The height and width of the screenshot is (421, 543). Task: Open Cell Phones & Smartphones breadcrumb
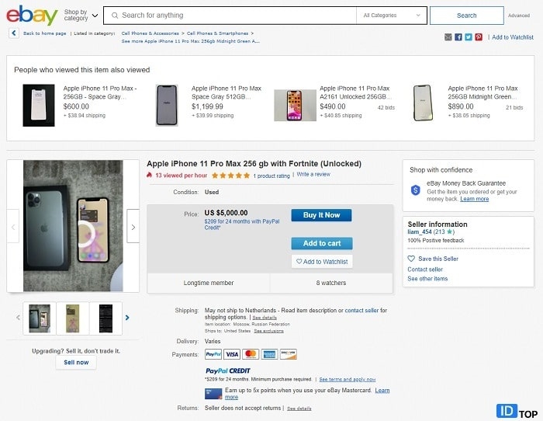(217, 33)
